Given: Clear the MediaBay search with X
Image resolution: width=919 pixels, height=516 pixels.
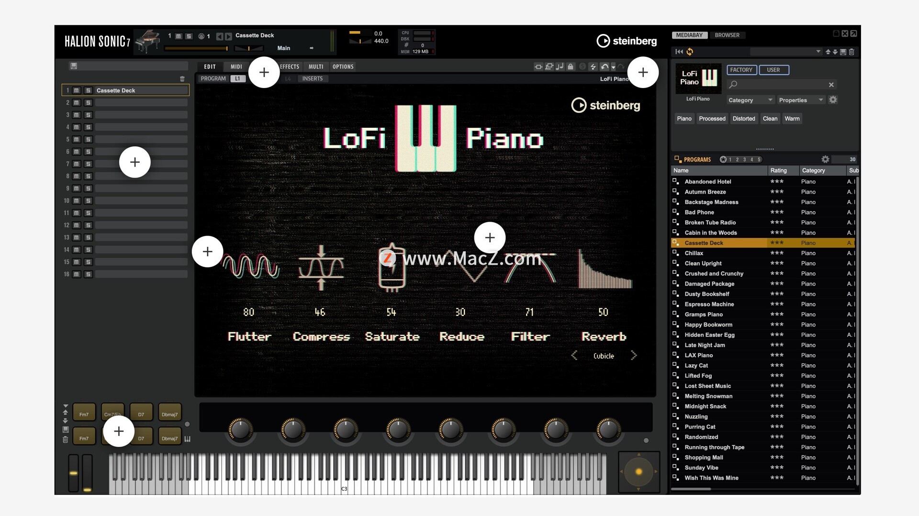Looking at the screenshot, I should click(x=831, y=85).
